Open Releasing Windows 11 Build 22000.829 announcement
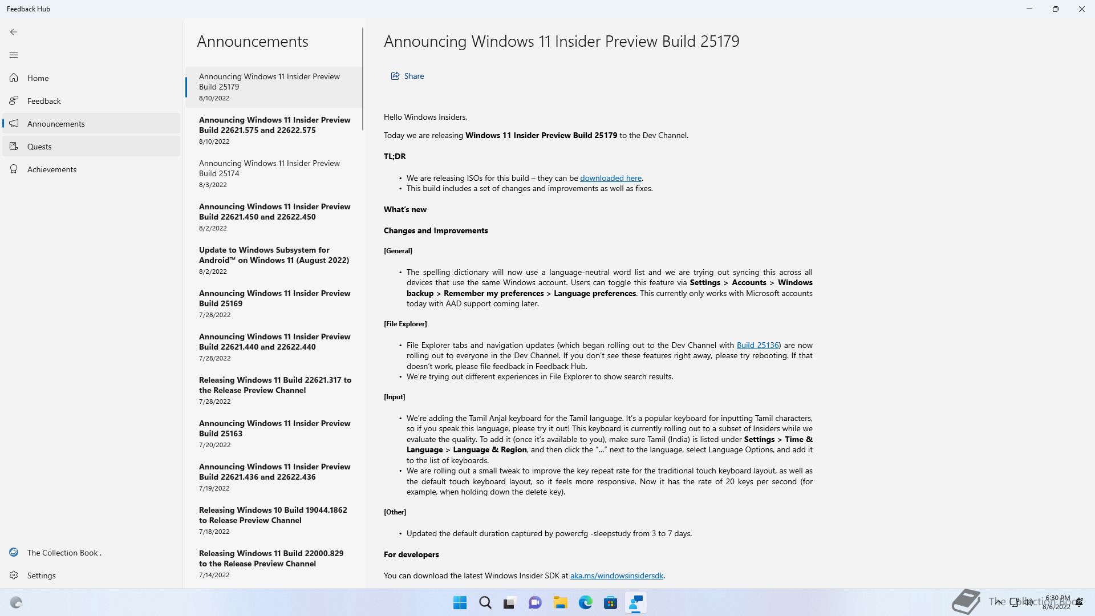Viewport: 1095px width, 616px height. click(274, 564)
